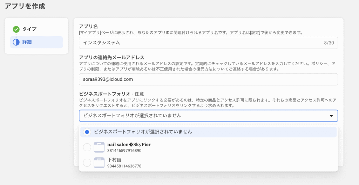359x185 pixels.
Task: Click the briefcase icon for nail salon SkyPier
Action: [99, 147]
